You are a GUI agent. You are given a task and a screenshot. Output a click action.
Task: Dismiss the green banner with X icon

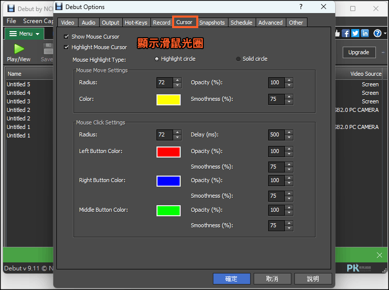379,255
